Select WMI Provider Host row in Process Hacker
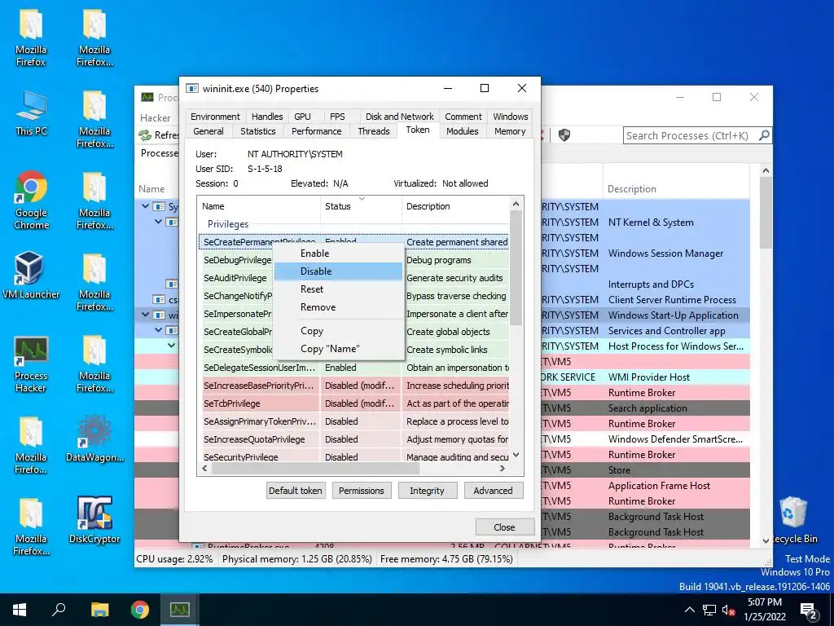834x626 pixels. (645, 377)
